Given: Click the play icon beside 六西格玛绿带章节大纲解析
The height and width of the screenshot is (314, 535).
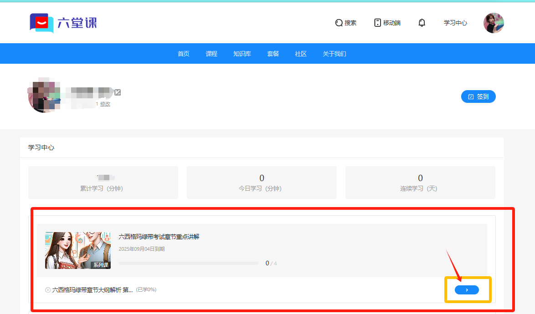Looking at the screenshot, I should (x=48, y=290).
